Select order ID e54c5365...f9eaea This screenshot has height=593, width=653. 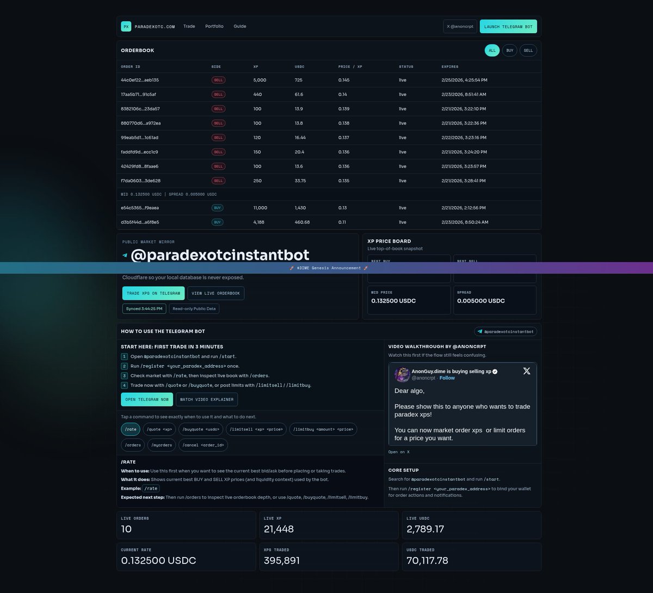point(140,208)
